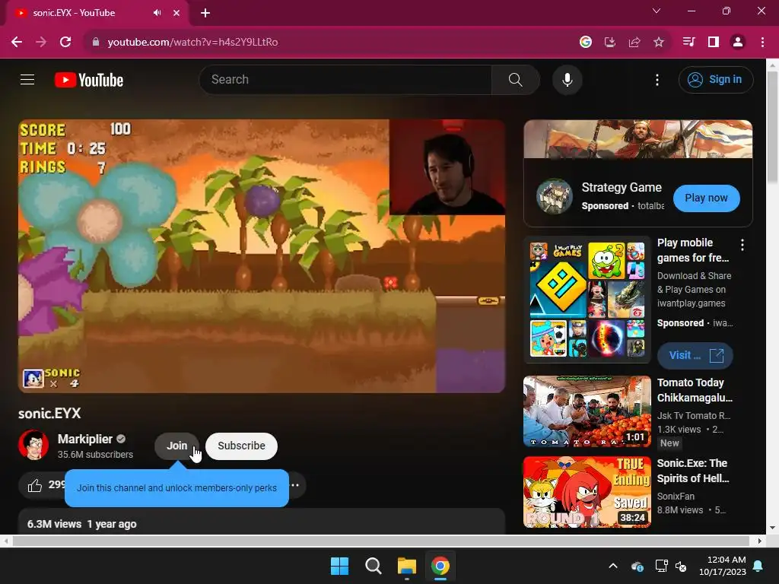
Task: Click the Join membership button
Action: tap(176, 446)
